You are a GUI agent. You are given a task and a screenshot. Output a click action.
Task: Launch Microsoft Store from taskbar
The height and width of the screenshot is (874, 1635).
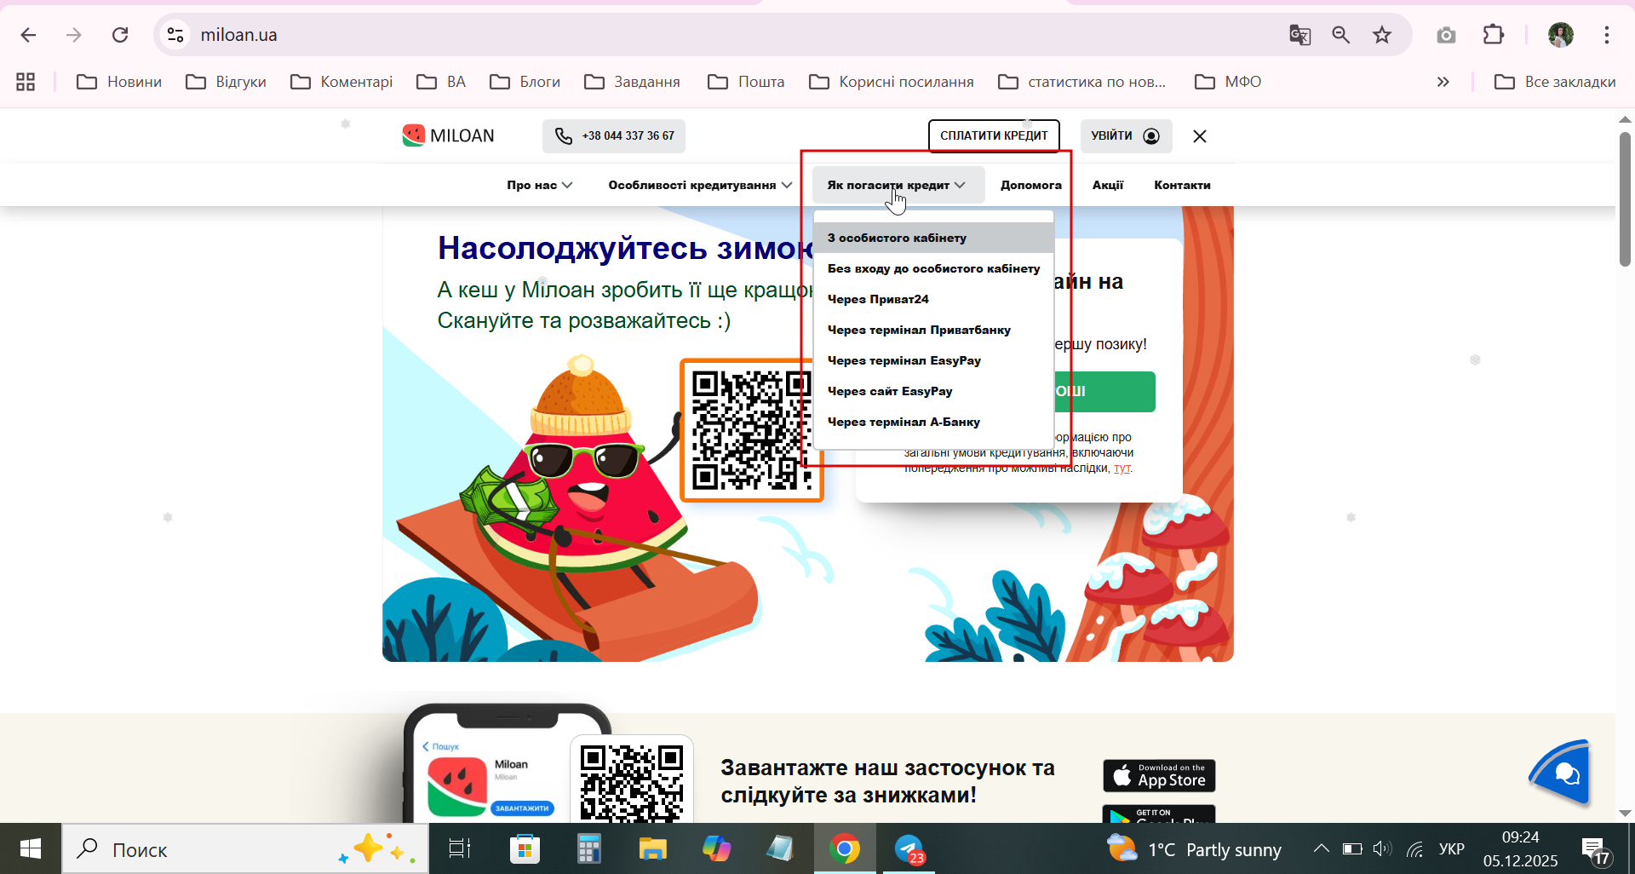coord(525,848)
